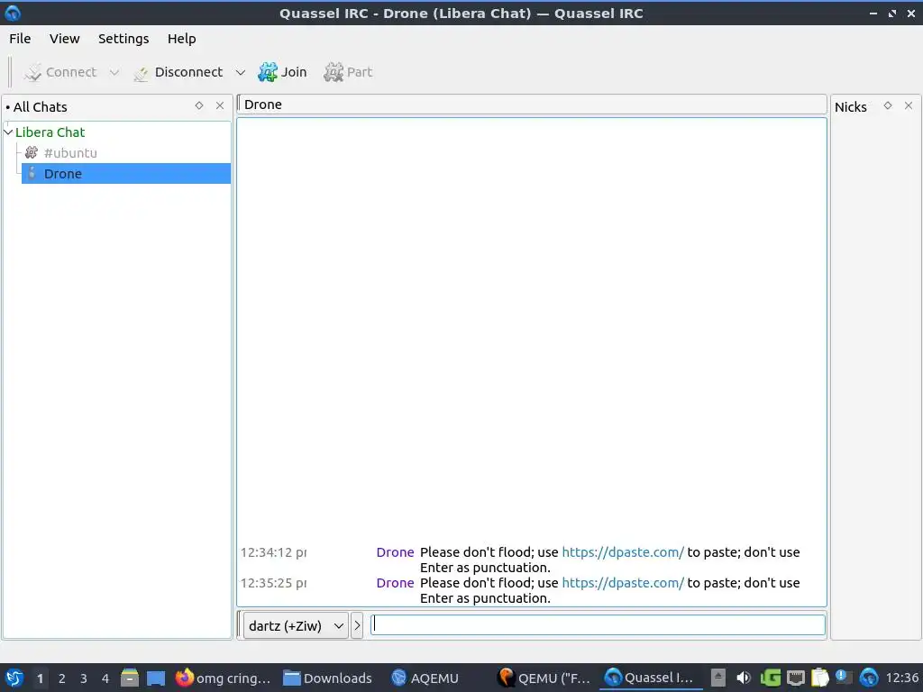Click the Quassel IRC taskbar entry

coord(649,678)
